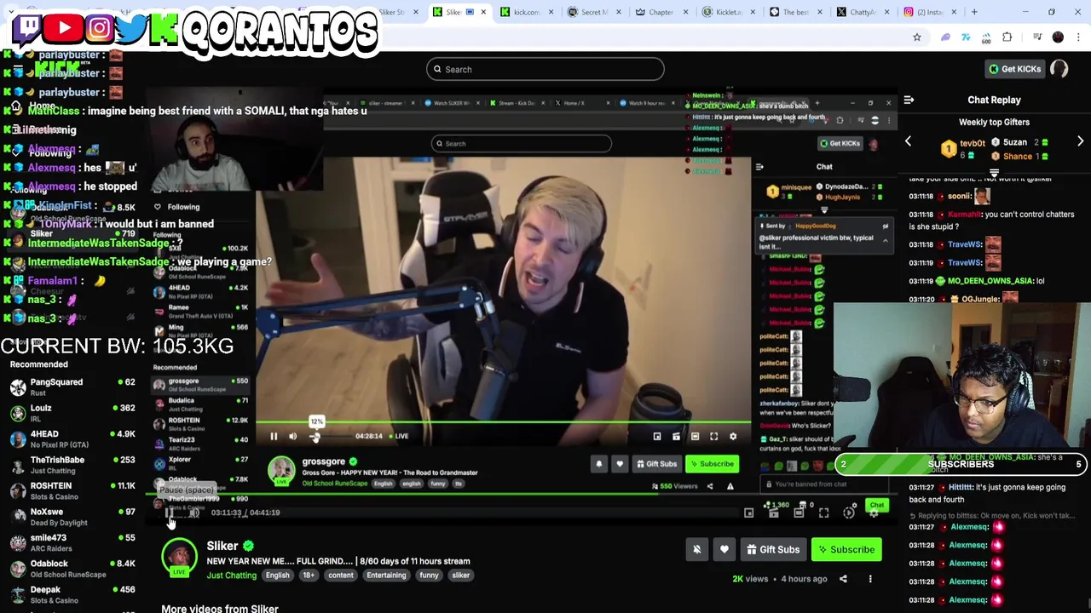The height and width of the screenshot is (613, 1091).
Task: Switch to the kick.com browser tab
Action: (x=527, y=12)
